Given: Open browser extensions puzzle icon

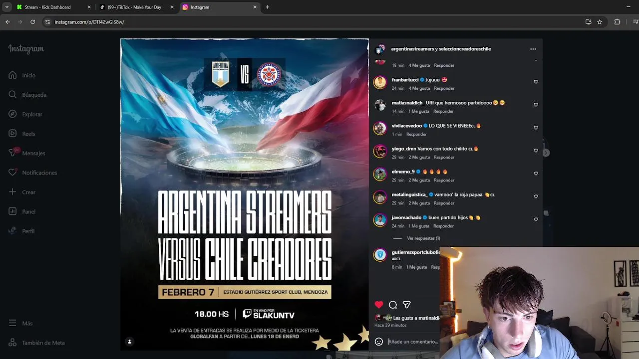Looking at the screenshot, I should (617, 22).
